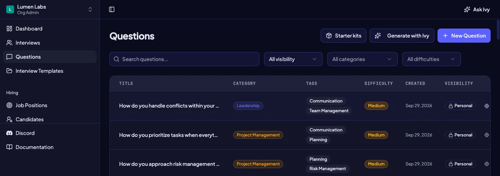Viewport: 500px width, 176px height.
Task: Click the Dashboard grid icon
Action: tap(9, 29)
